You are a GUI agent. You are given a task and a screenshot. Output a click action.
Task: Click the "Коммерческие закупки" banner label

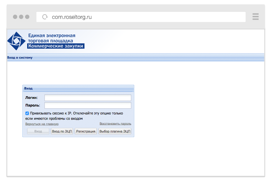pyautogui.click(x=56, y=46)
